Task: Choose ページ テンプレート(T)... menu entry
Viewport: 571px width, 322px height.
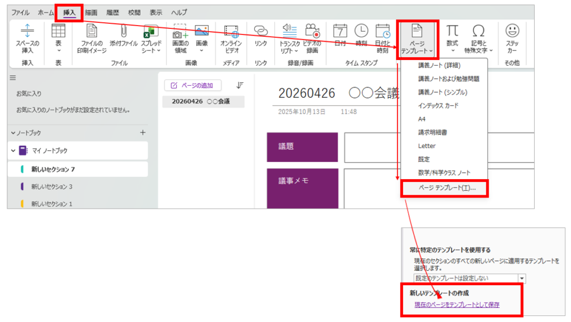Action: (x=447, y=189)
